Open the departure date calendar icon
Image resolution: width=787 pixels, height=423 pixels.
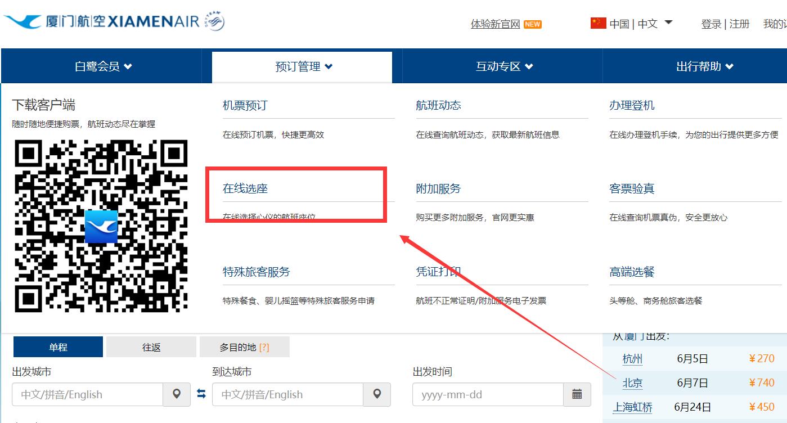coord(577,394)
